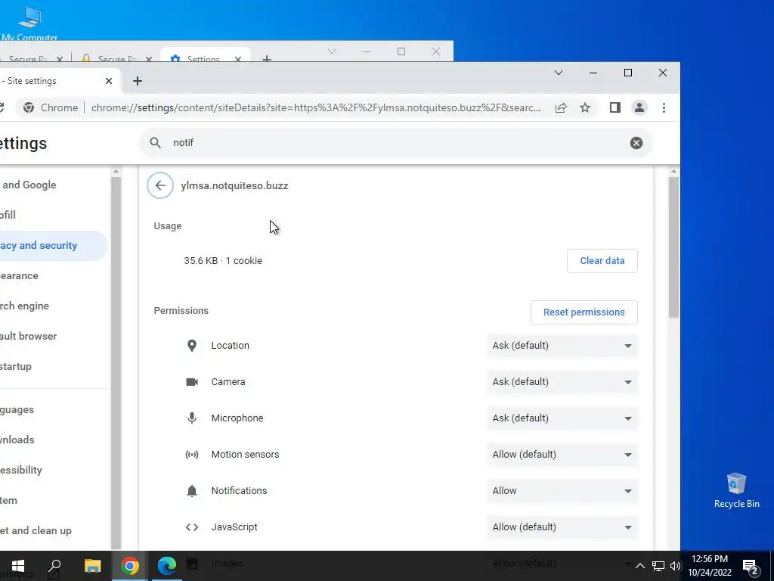
Task: Click the Notifications bell icon
Action: tap(192, 490)
